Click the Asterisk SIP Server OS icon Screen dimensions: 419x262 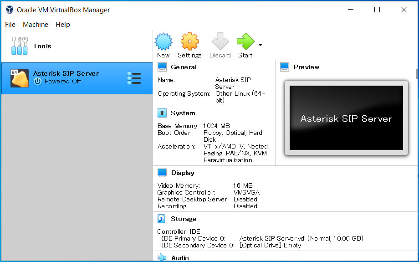20,78
